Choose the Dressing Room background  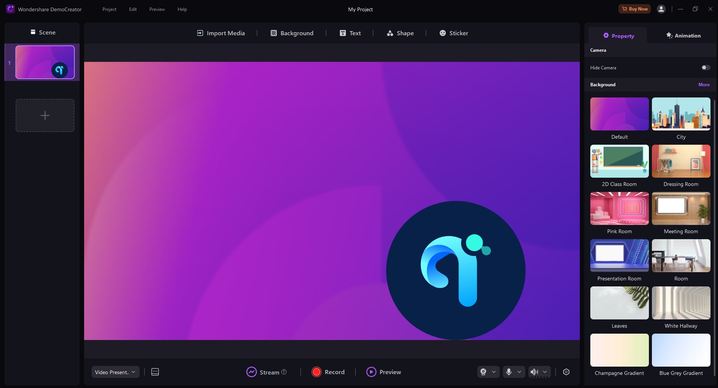click(681, 161)
